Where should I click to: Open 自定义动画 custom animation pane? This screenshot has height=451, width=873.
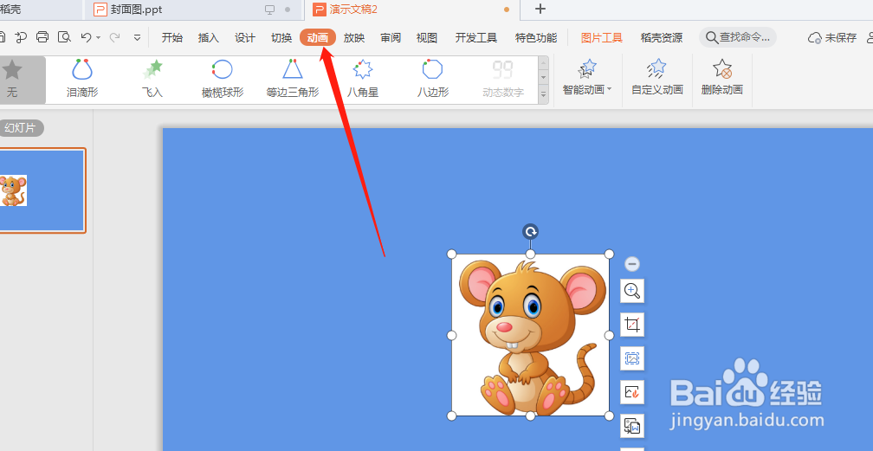tap(657, 78)
